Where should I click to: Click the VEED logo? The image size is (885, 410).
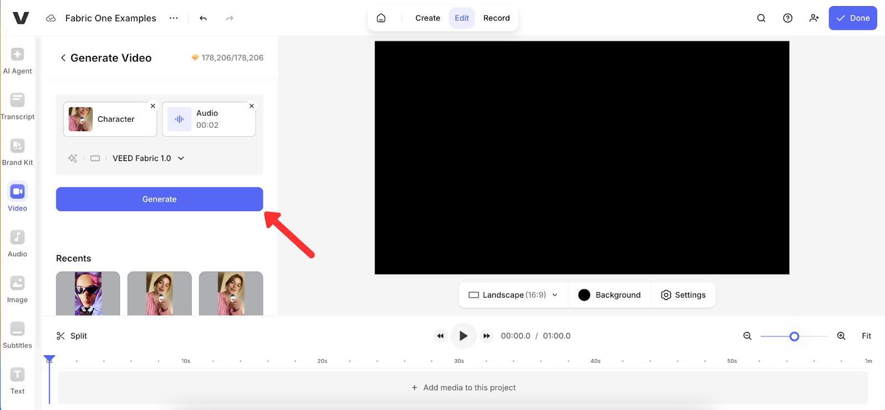20,18
